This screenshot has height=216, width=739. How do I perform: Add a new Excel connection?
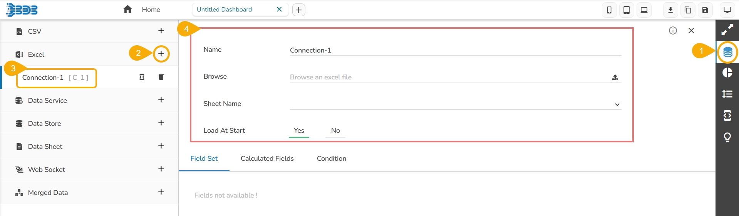[161, 54]
